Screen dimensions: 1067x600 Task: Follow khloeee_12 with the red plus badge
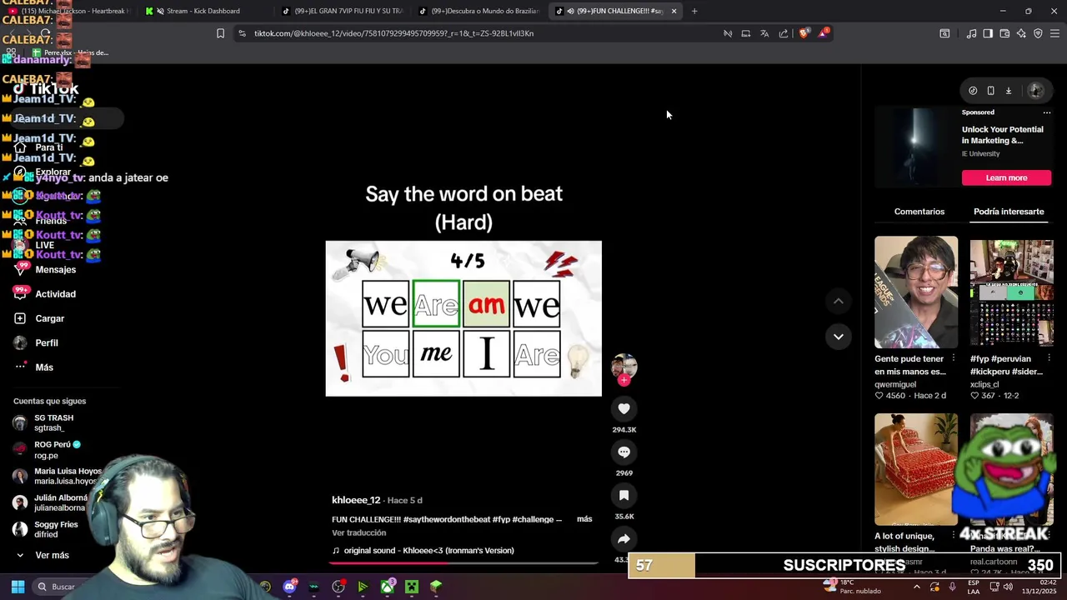pyautogui.click(x=624, y=380)
